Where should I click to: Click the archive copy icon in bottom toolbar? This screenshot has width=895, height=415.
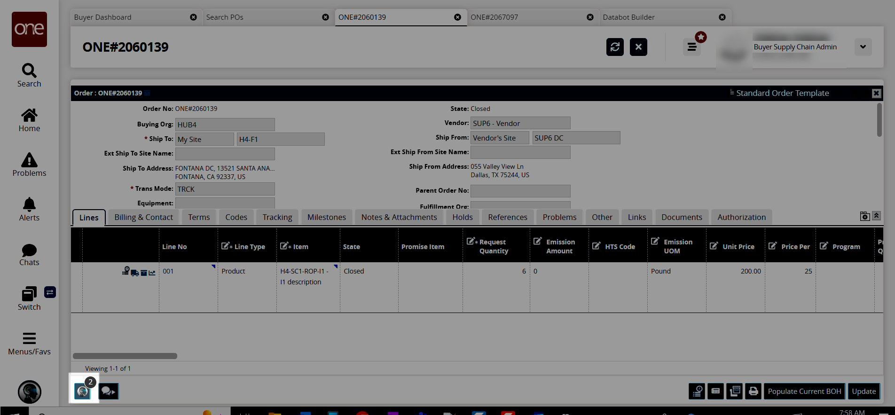click(x=735, y=391)
